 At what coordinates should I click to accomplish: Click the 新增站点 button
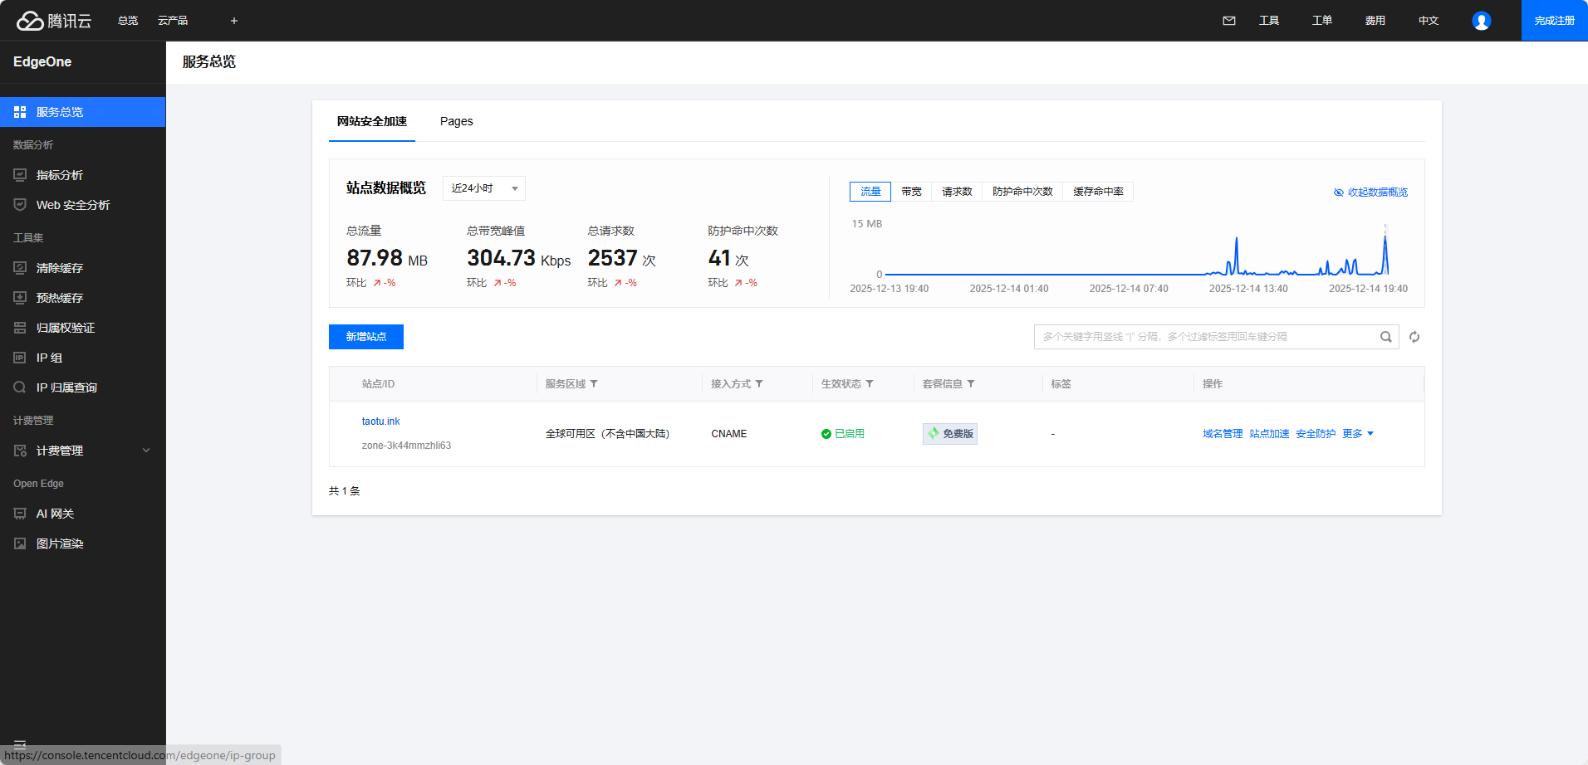(365, 337)
